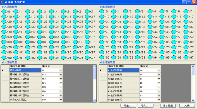
Task: Click input config scrollbar up arrow
Action: coord(94,66)
